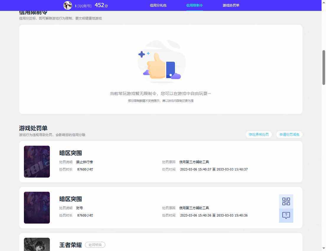The image size is (326, 251).
Task: Open the game thumbnail of the 禁止排行榜 card
Action: (37, 162)
